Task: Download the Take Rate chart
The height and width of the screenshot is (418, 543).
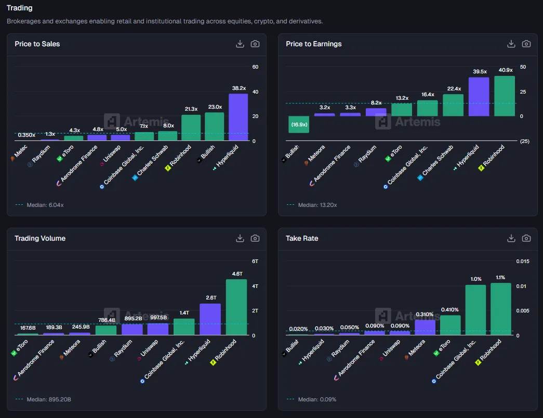Action: (x=511, y=238)
